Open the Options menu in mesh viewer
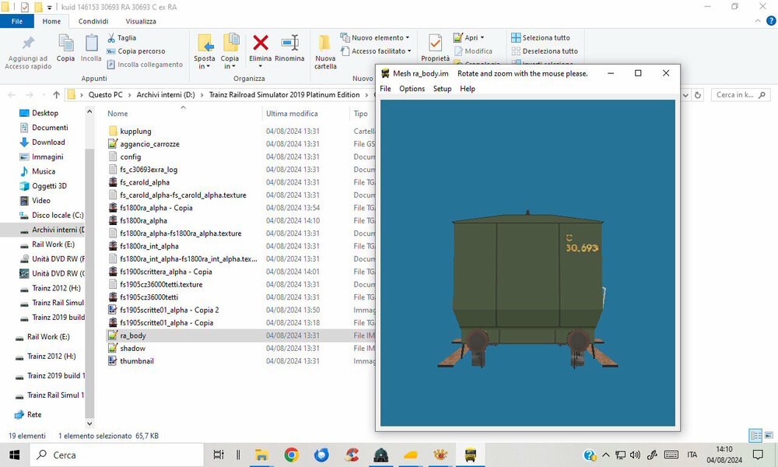This screenshot has width=778, height=467. pos(412,89)
